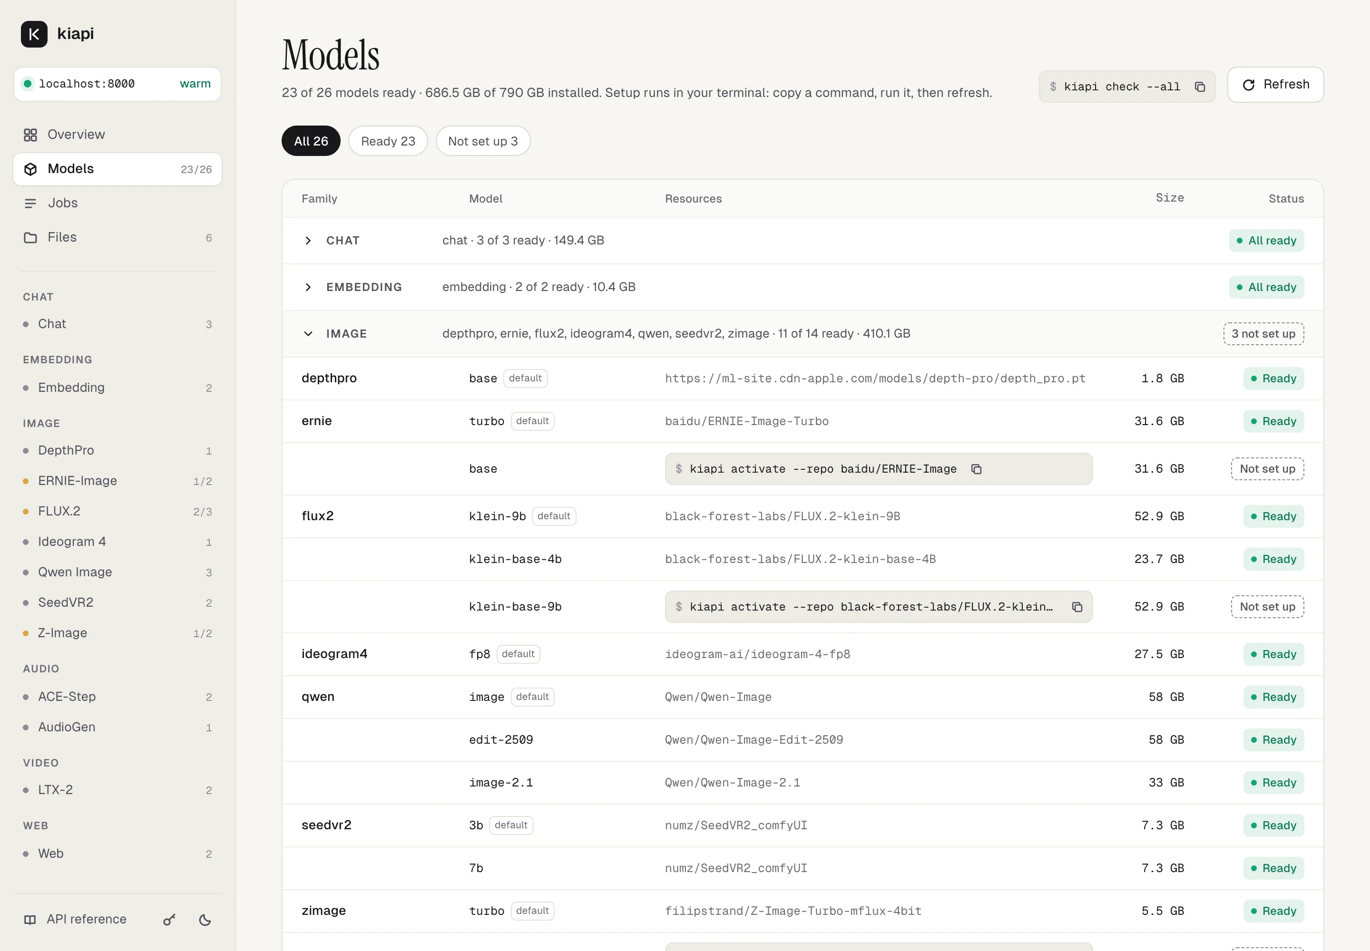The height and width of the screenshot is (951, 1370).
Task: Click the Family column header
Action: click(x=320, y=199)
